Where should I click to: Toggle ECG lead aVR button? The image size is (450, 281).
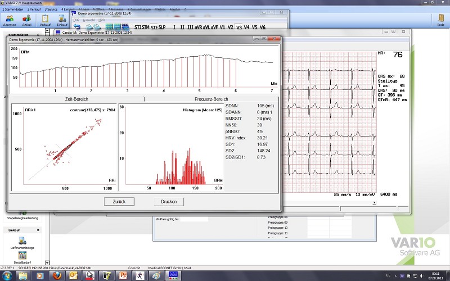click(198, 26)
